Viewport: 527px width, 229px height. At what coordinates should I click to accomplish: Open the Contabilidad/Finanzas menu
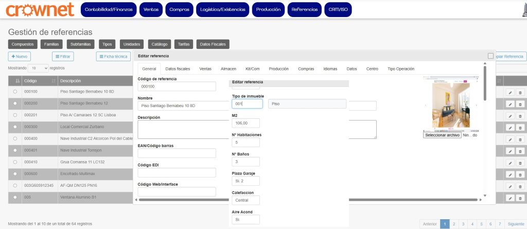(x=110, y=9)
